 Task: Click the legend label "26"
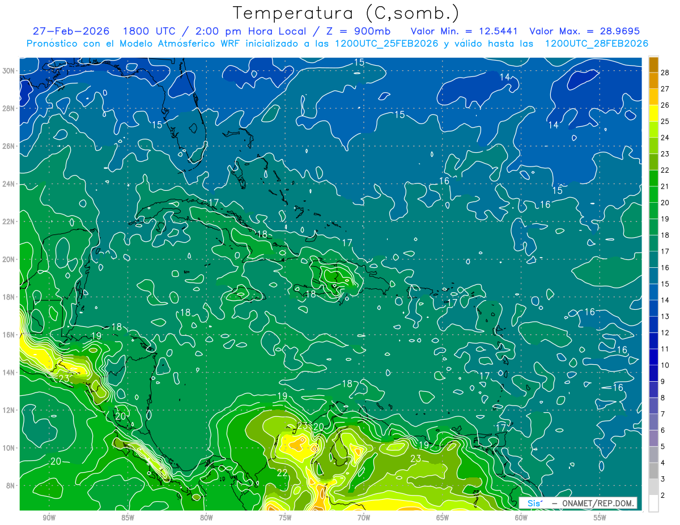point(665,105)
